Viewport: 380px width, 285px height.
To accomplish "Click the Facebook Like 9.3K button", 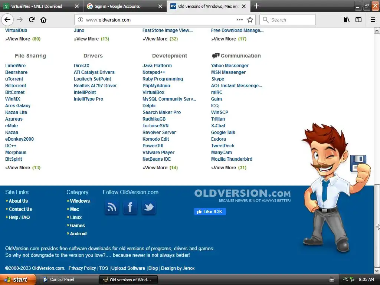I will pos(210,212).
